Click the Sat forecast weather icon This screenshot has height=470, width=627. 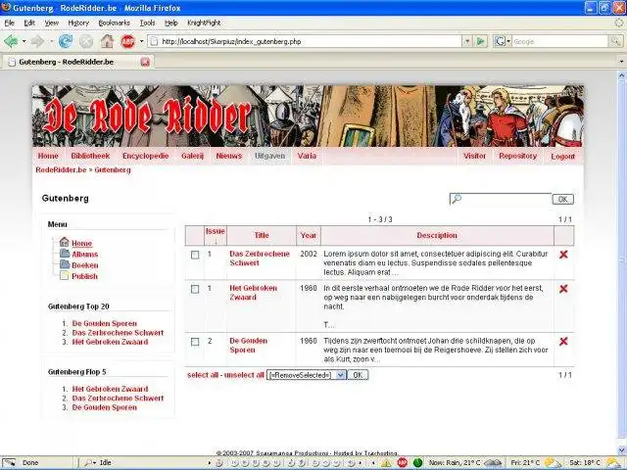click(613, 463)
